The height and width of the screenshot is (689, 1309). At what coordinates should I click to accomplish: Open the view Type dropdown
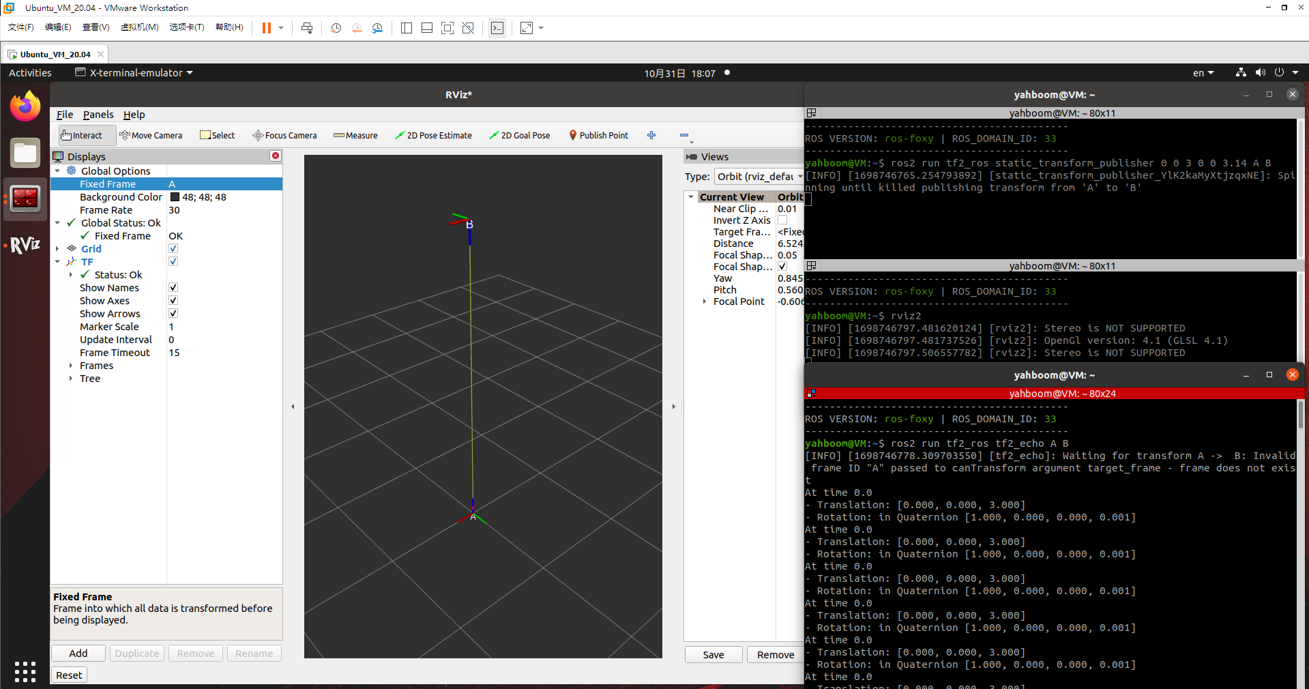coord(759,177)
